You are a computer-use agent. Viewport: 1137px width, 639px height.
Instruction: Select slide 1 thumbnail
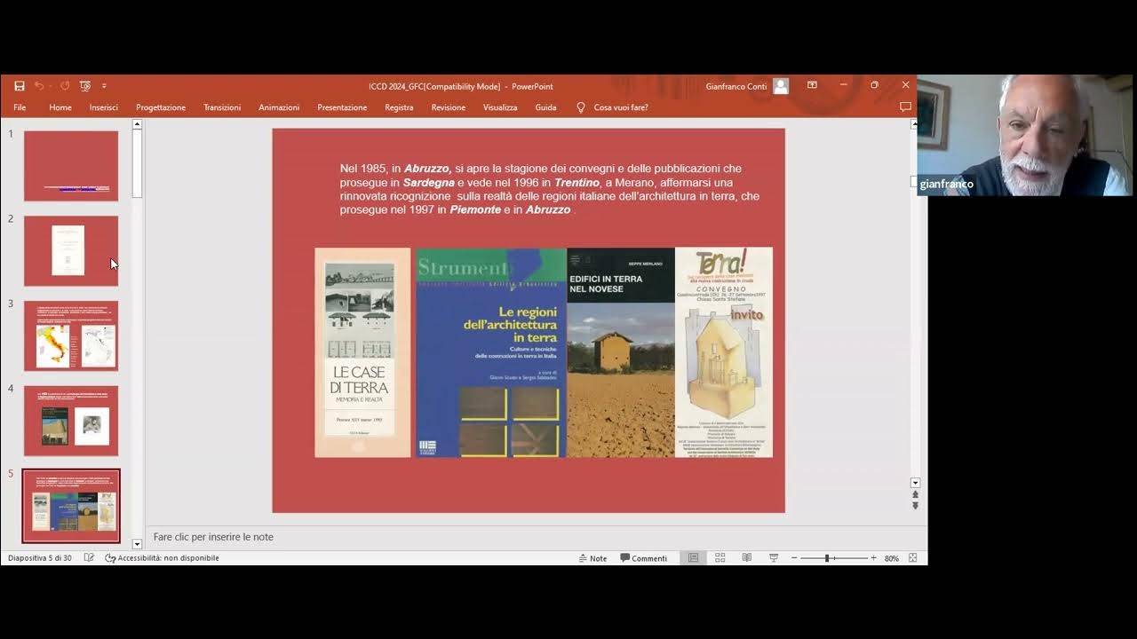(71, 166)
